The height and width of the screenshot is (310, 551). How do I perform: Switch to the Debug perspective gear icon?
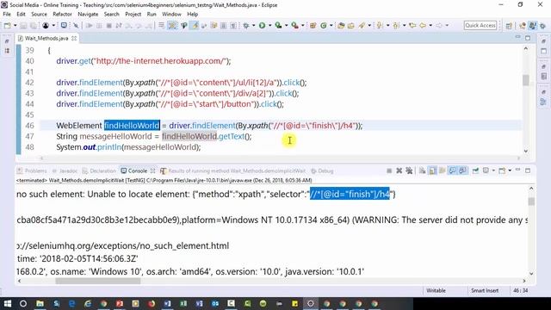pos(543,26)
